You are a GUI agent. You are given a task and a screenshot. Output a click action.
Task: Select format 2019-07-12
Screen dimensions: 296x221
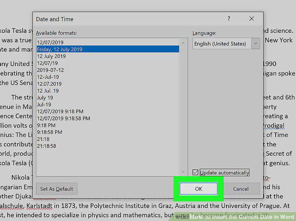click(108, 70)
